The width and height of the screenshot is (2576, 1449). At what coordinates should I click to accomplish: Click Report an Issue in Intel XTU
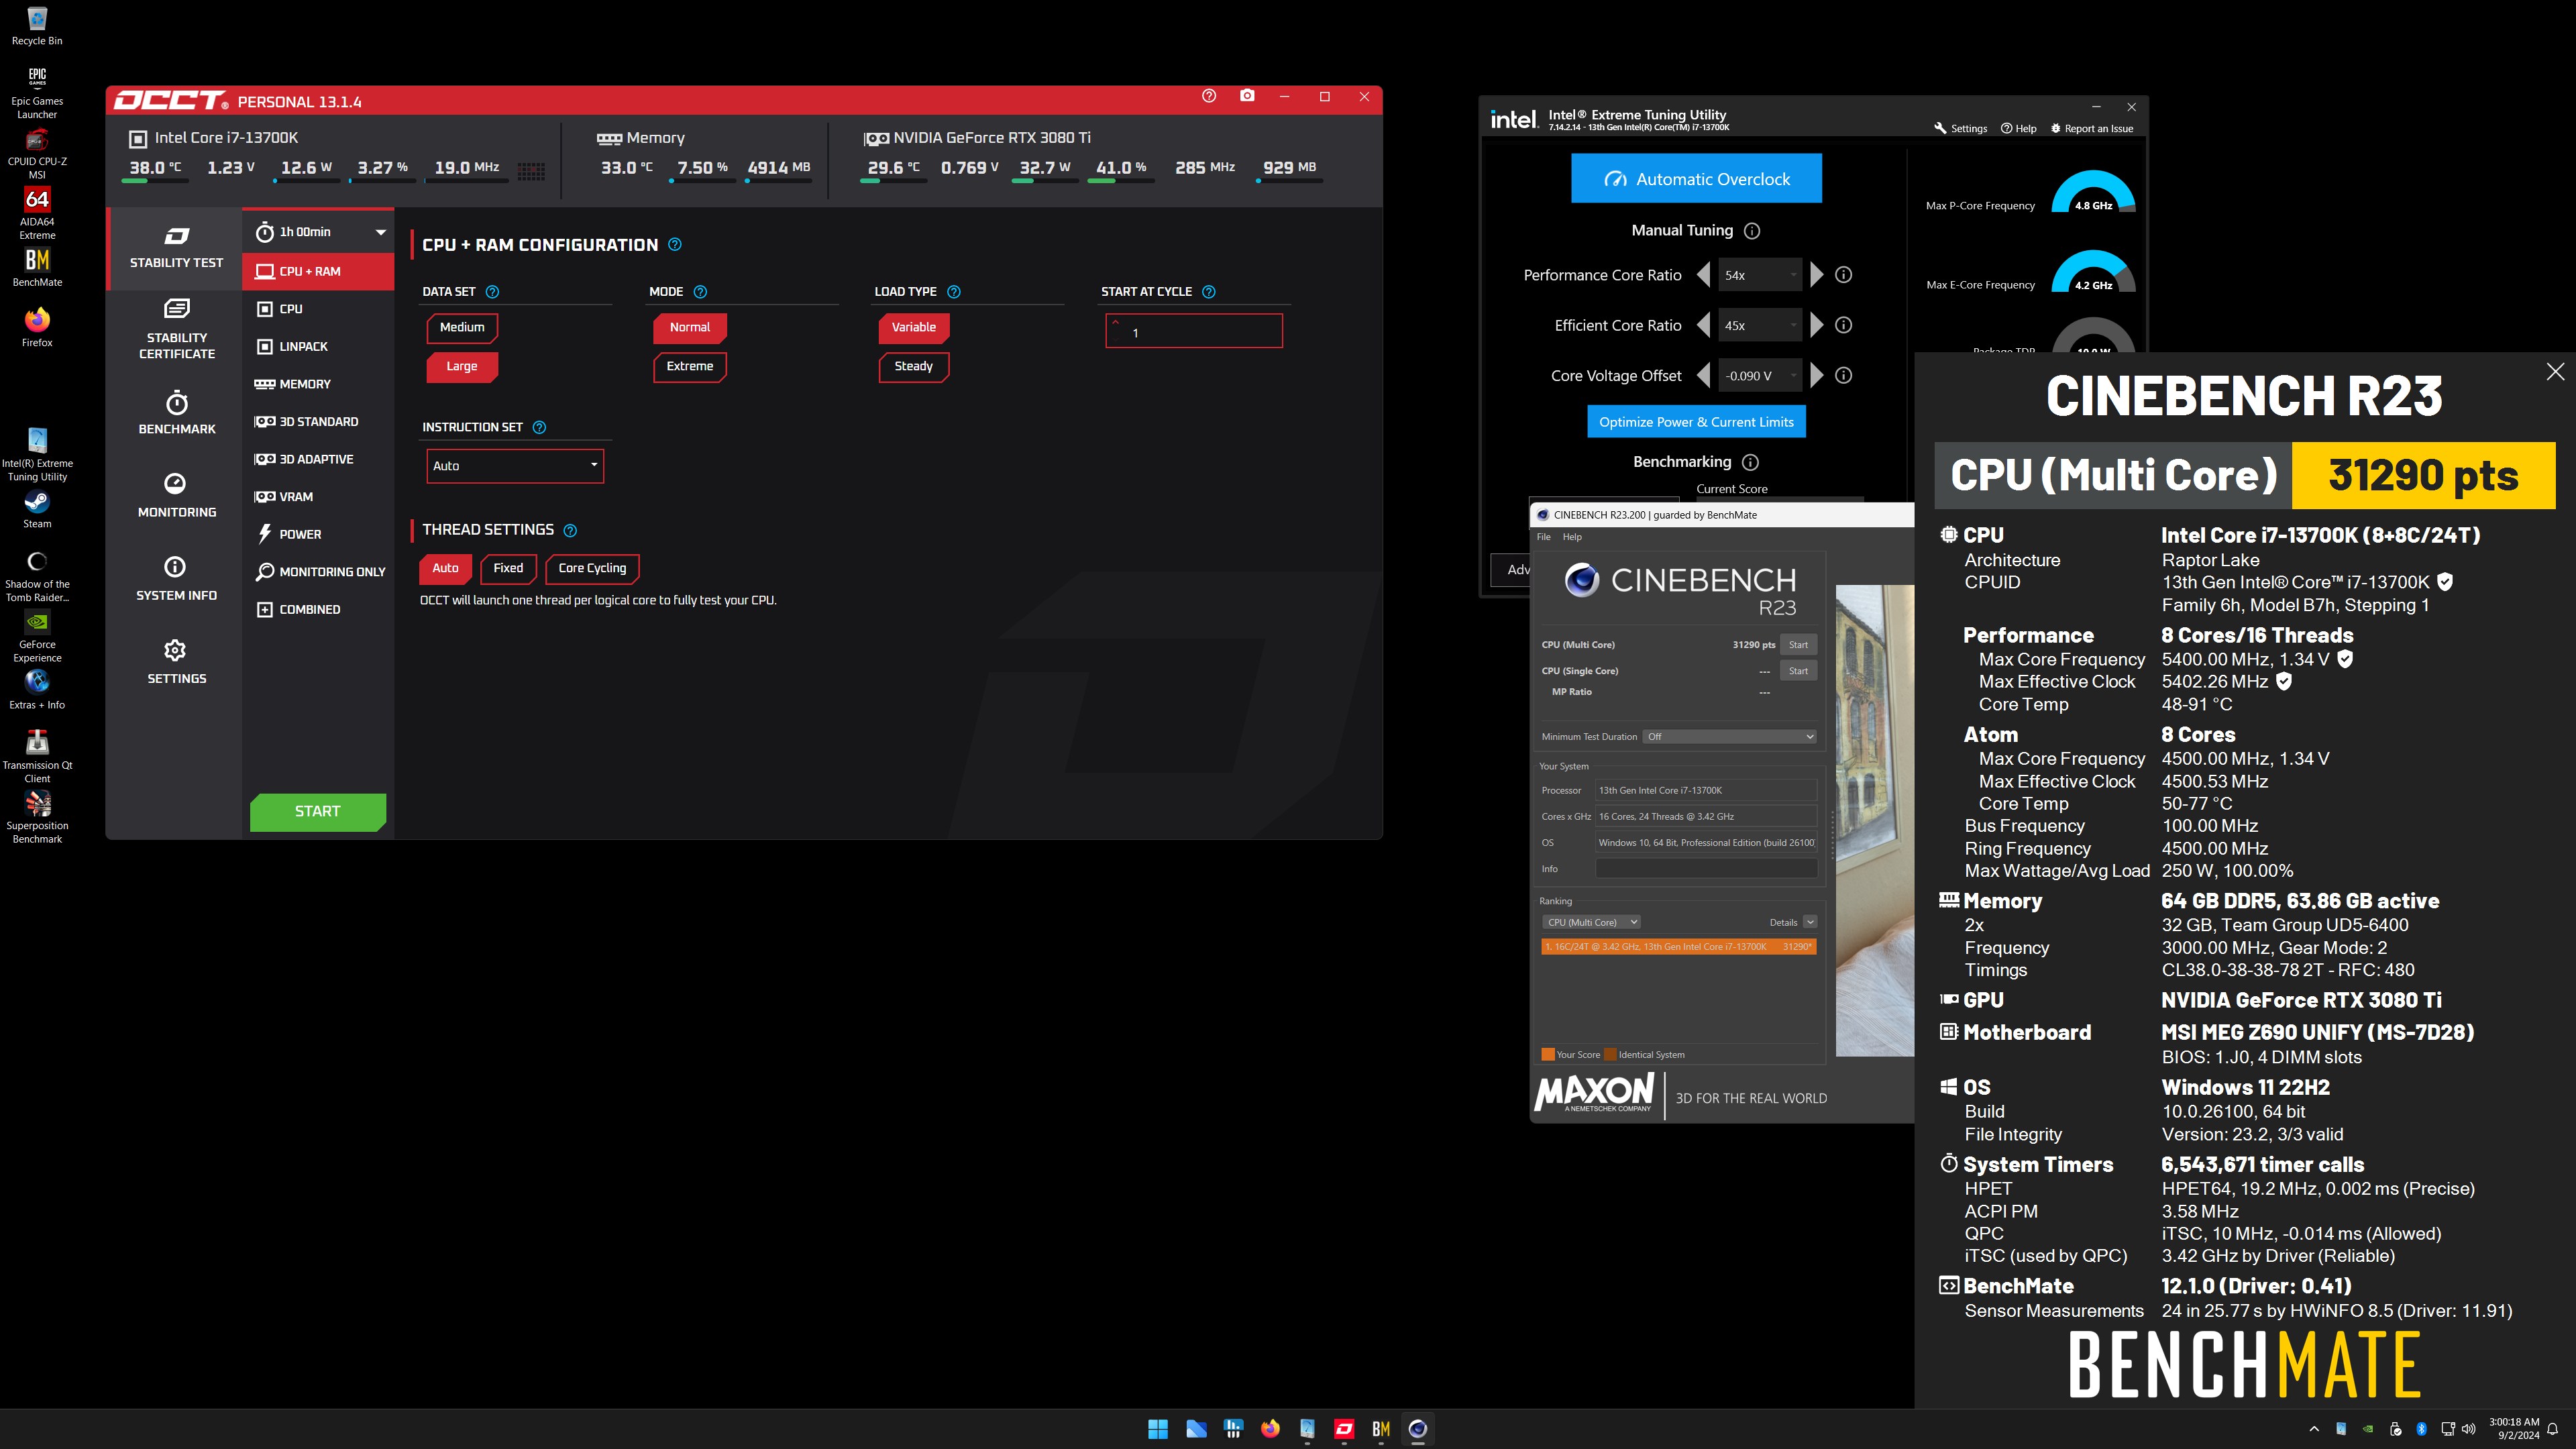[2092, 128]
